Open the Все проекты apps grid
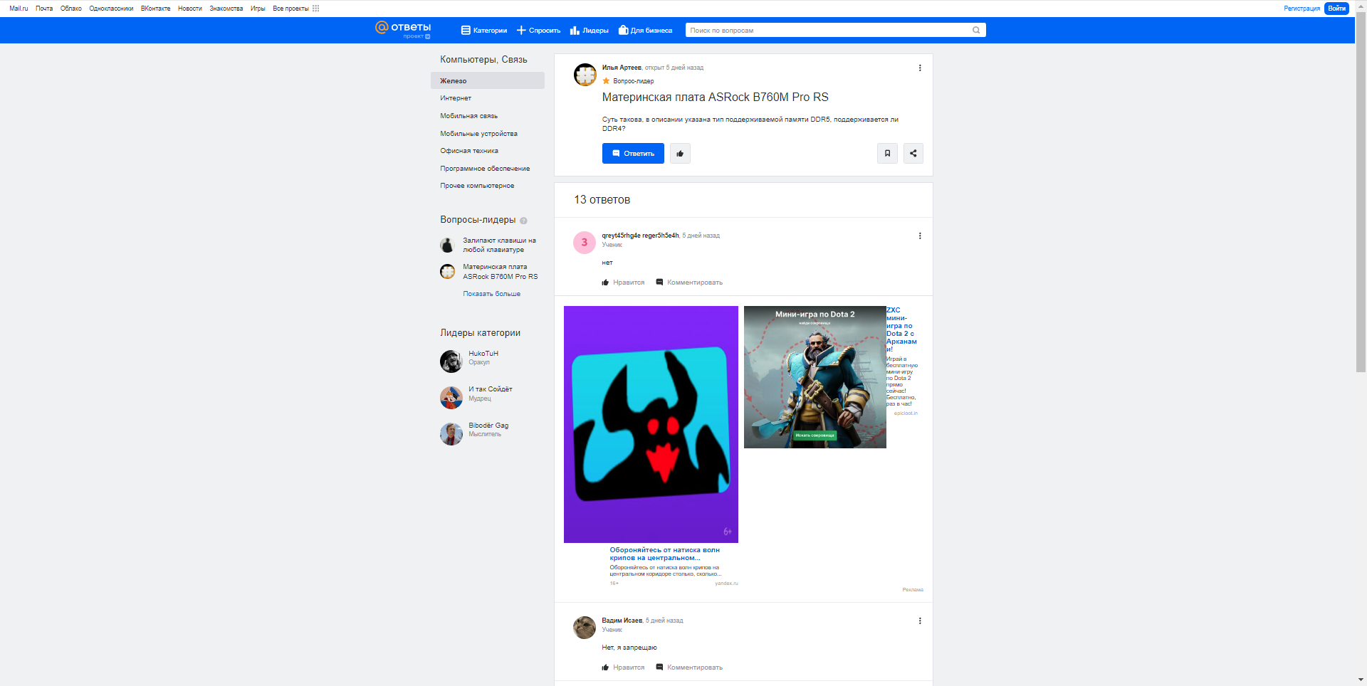This screenshot has height=686, width=1367. click(x=315, y=9)
